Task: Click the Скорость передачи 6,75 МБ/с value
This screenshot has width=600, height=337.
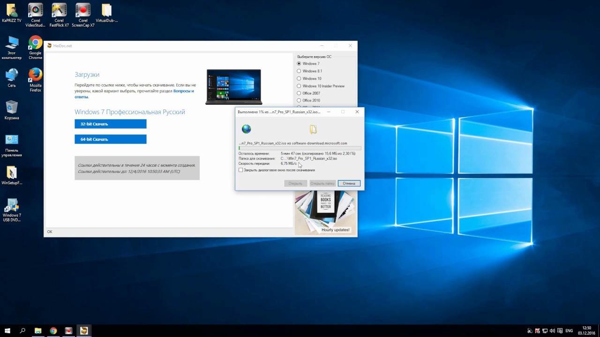Action: click(289, 163)
